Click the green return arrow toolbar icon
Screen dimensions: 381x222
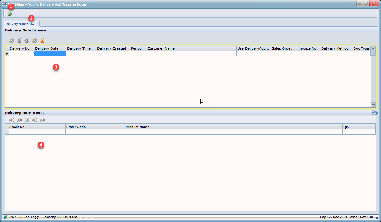pyautogui.click(x=9, y=14)
